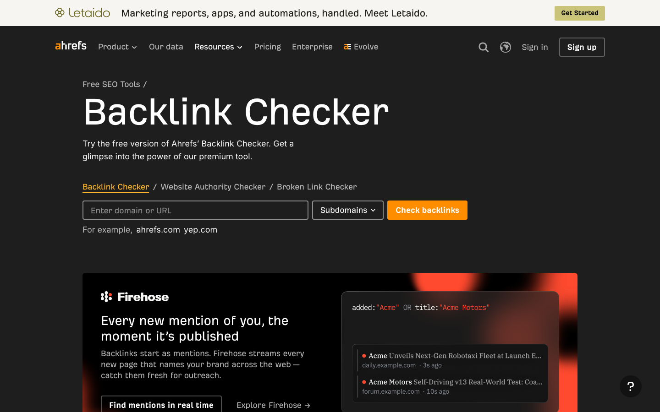
Task: Click the Get Started banner button
Action: [579, 13]
